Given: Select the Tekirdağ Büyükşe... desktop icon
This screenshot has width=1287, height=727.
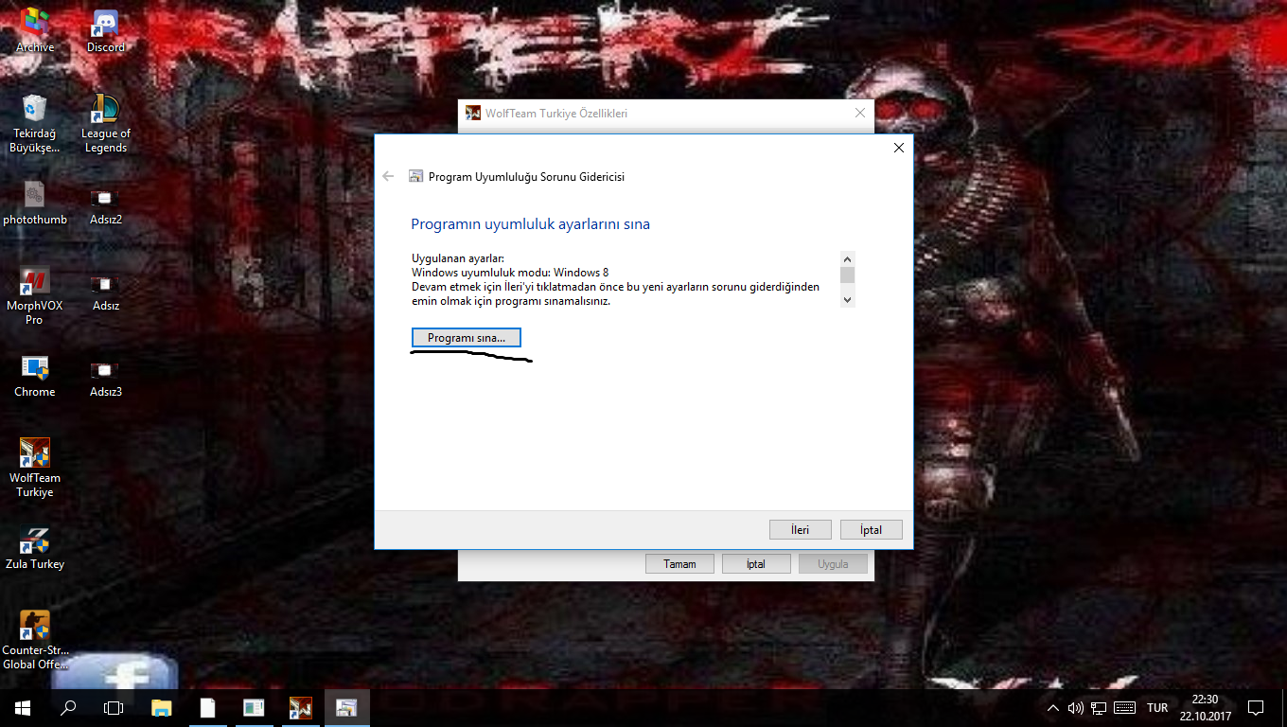Looking at the screenshot, I should pos(35,124).
